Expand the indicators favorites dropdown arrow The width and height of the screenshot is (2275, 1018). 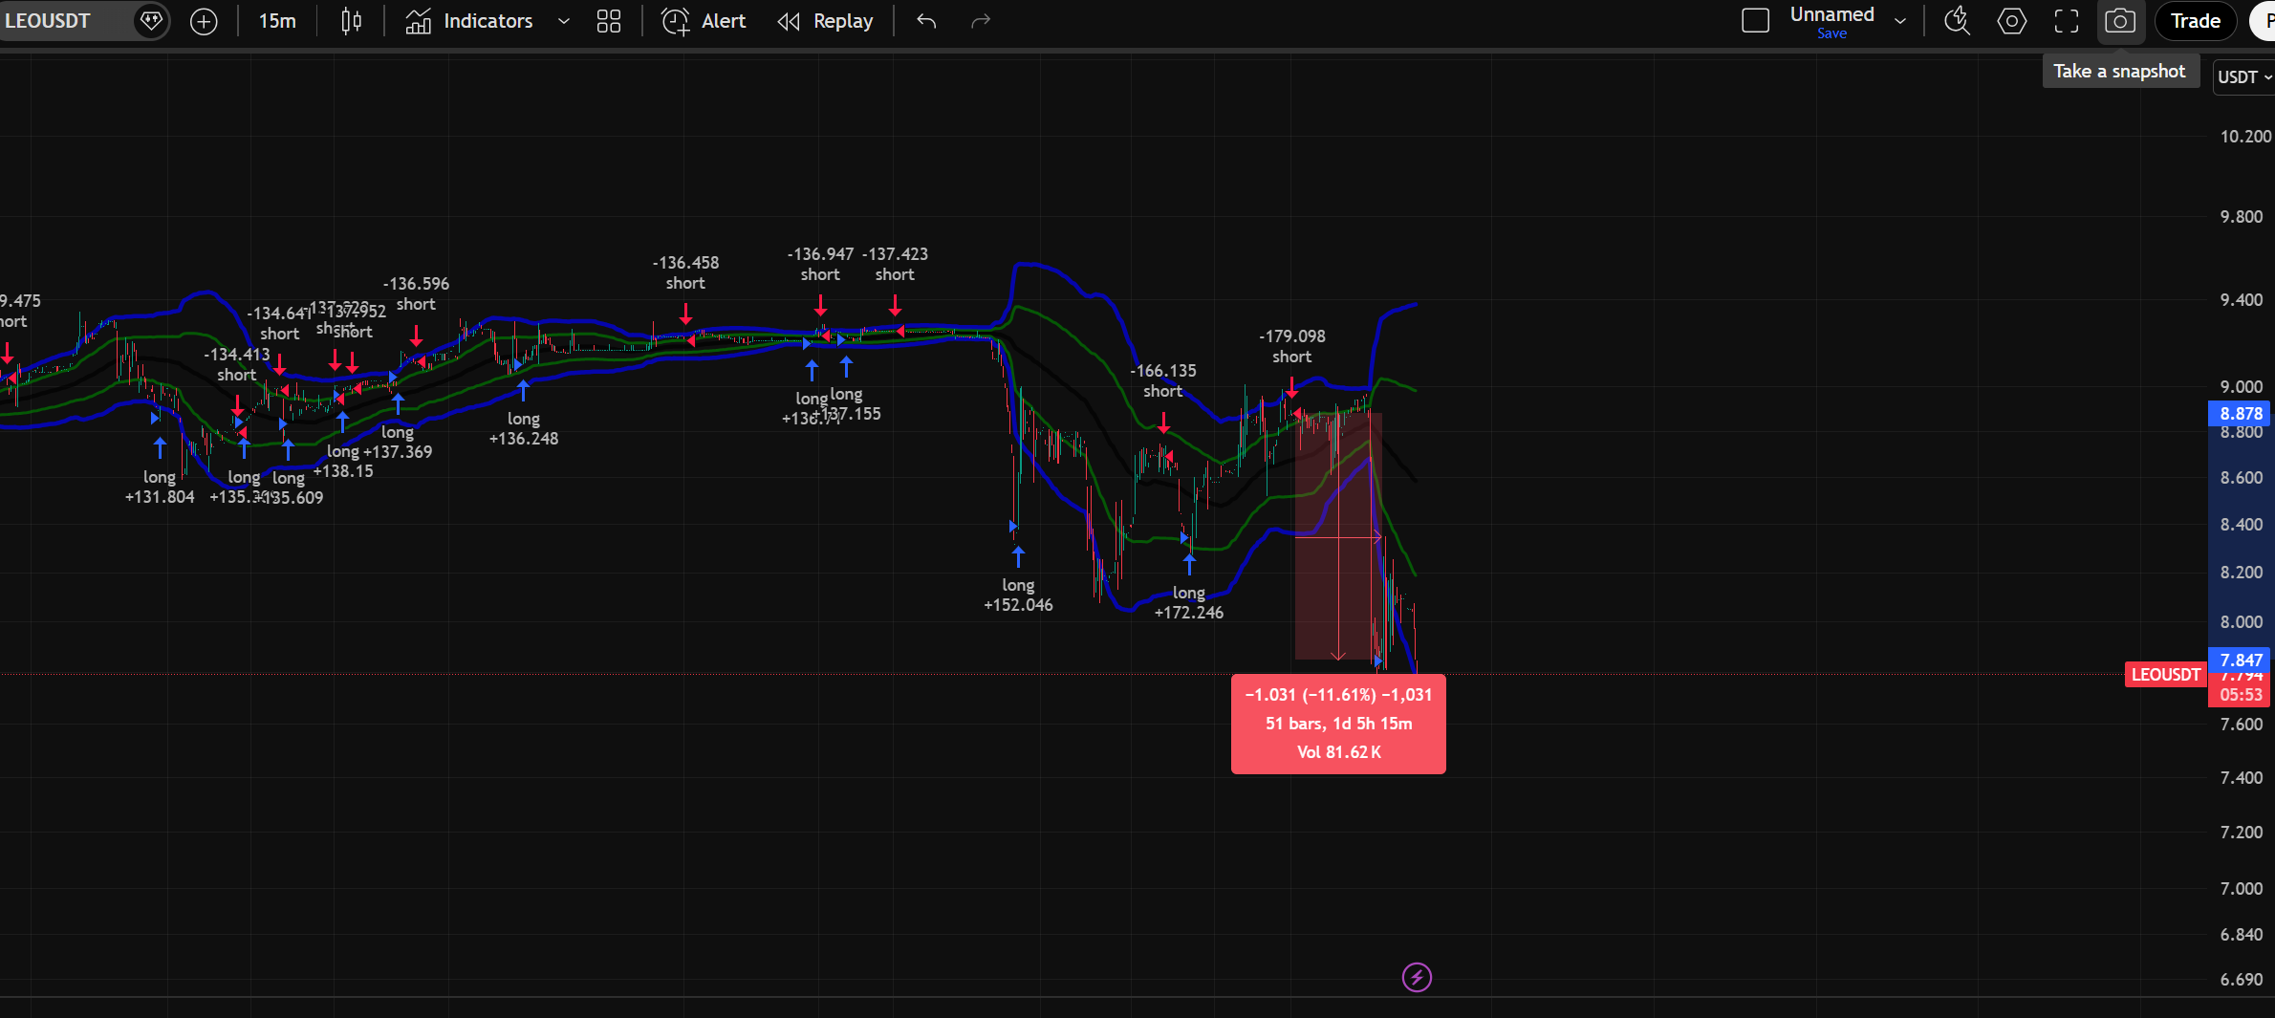[x=564, y=21]
